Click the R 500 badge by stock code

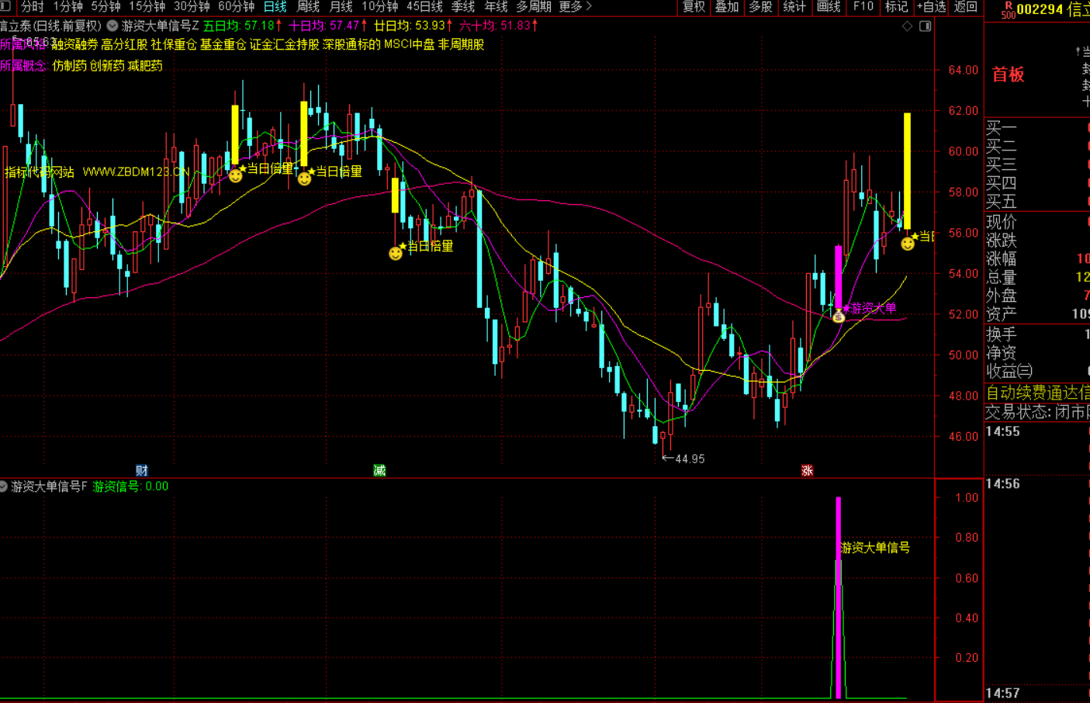[1007, 9]
